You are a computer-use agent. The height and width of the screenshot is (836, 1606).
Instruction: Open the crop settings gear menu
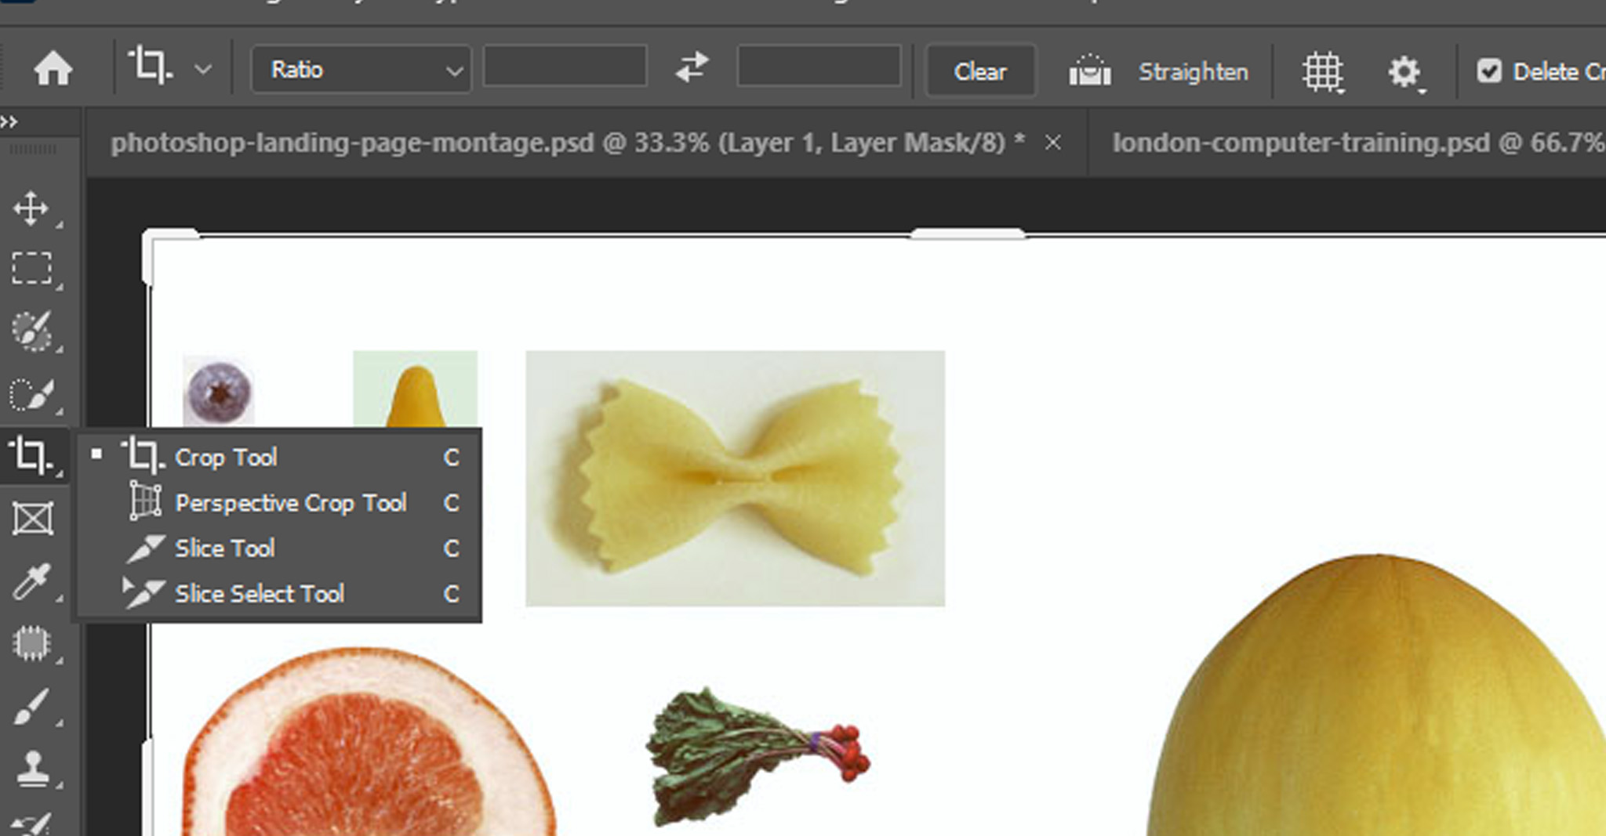(1405, 74)
